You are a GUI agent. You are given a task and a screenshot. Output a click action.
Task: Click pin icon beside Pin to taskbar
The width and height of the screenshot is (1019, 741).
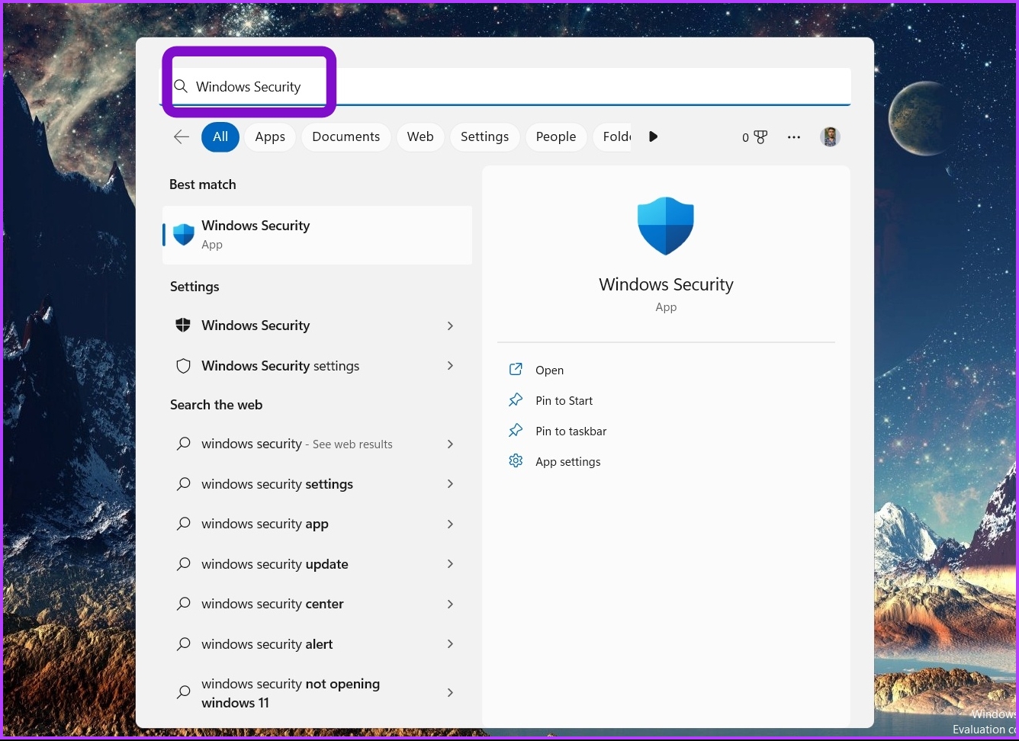pyautogui.click(x=516, y=431)
